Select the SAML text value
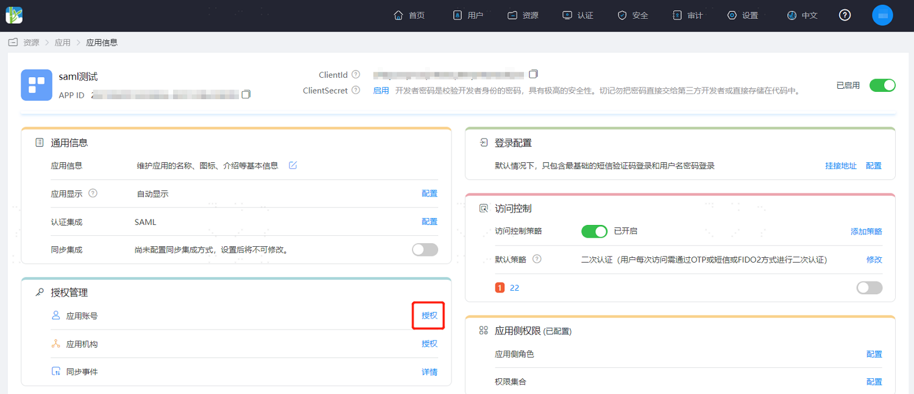Screen dimensions: 914x394 tap(146, 222)
